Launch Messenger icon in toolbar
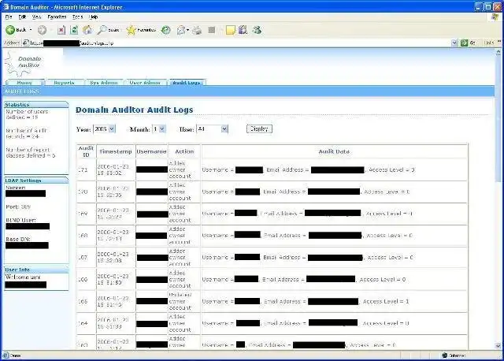The image size is (504, 361). coord(257,30)
